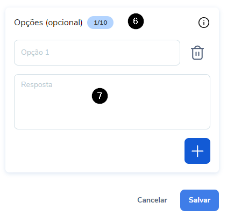Cancel the dialog with Cancelar
The width and height of the screenshot is (227, 217).
[152, 200]
